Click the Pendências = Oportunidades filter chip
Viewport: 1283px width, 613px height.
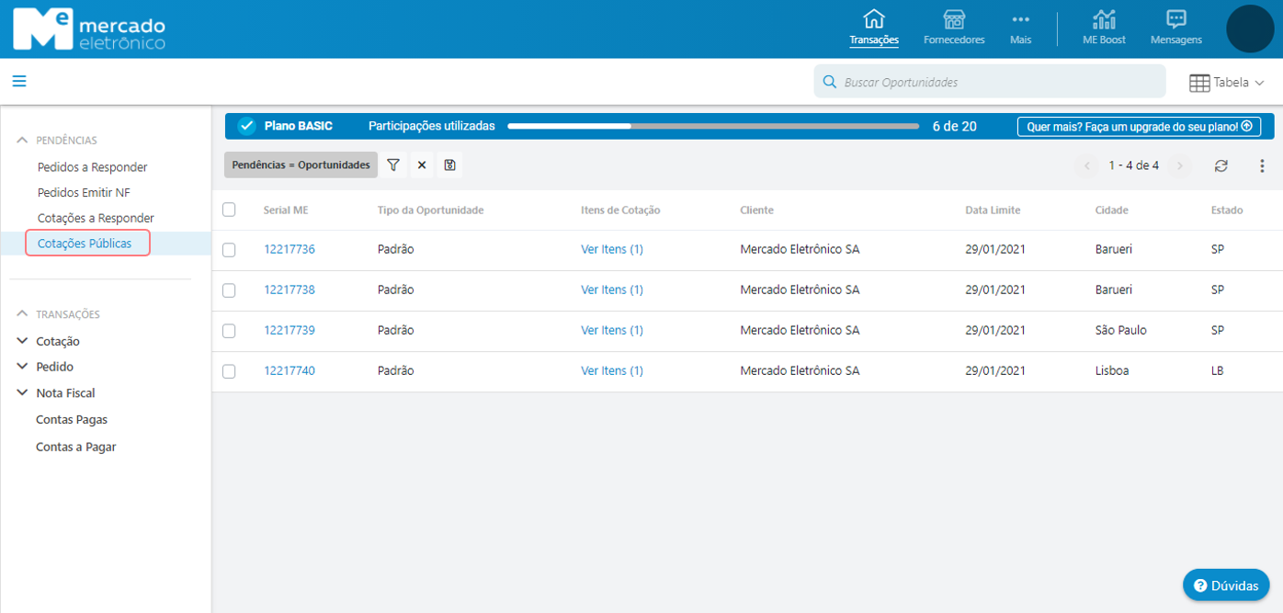301,165
